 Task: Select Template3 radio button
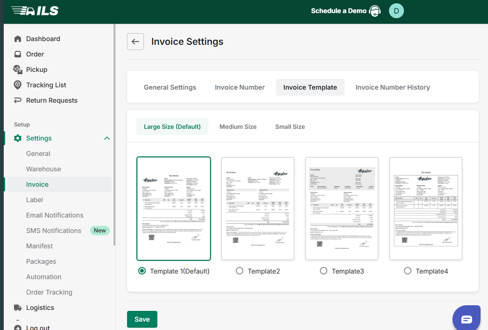[x=324, y=271]
